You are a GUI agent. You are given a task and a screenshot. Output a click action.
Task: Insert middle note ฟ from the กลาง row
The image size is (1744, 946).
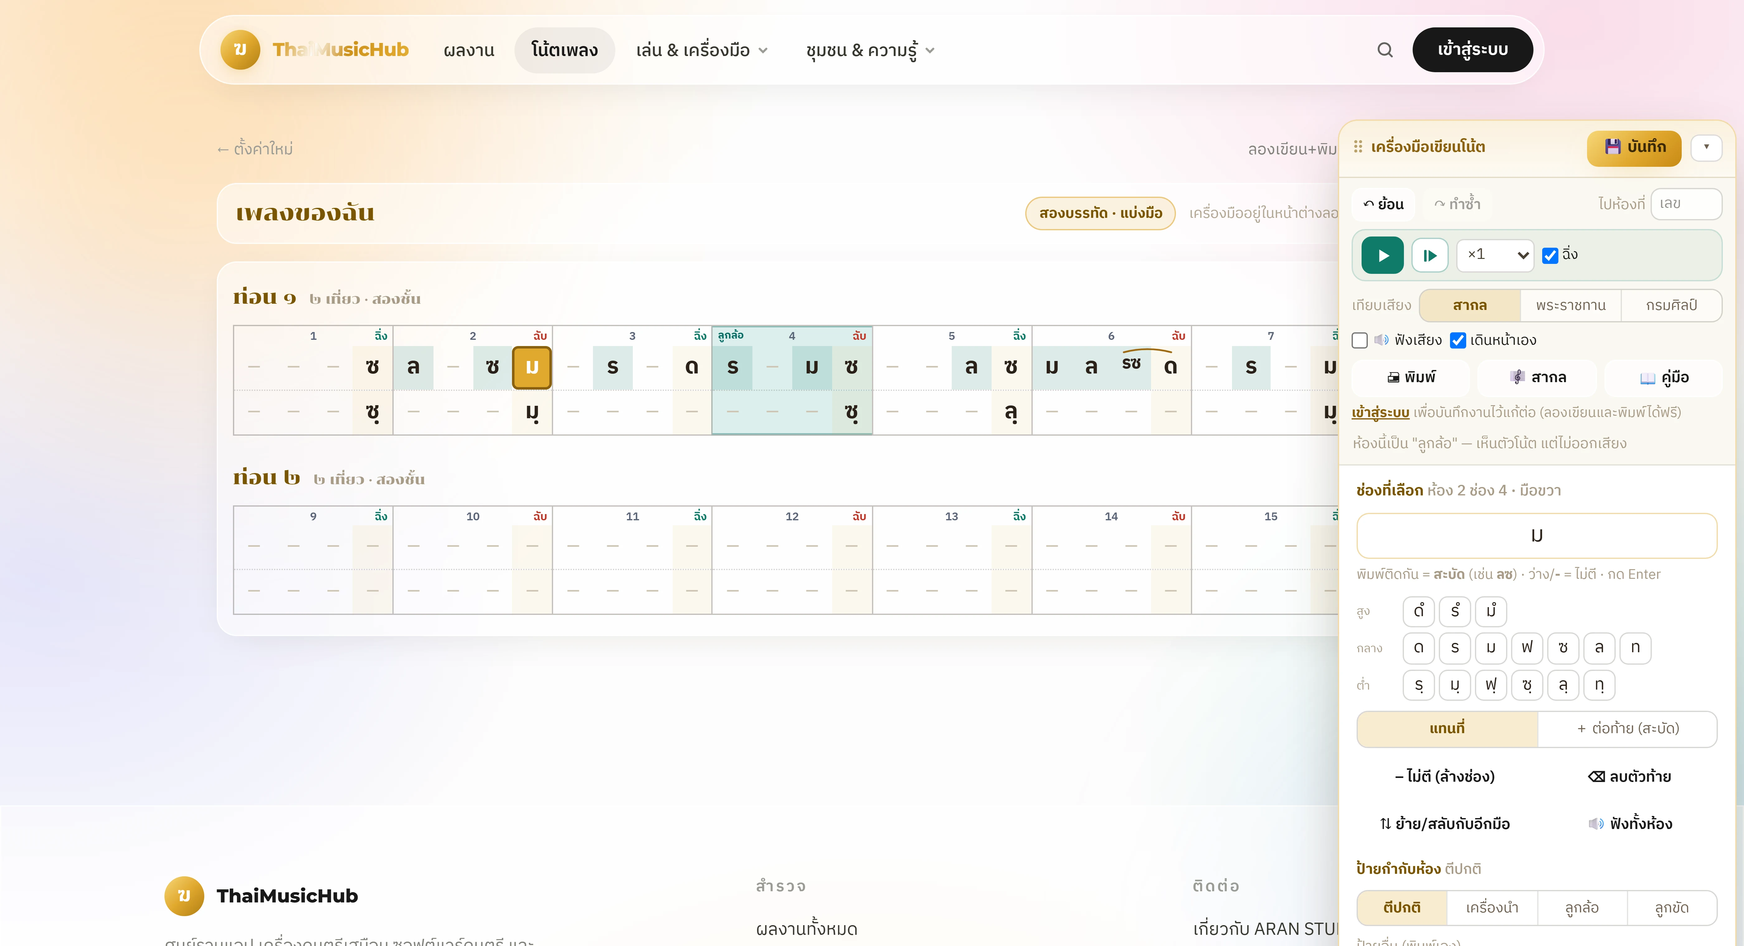(1527, 648)
